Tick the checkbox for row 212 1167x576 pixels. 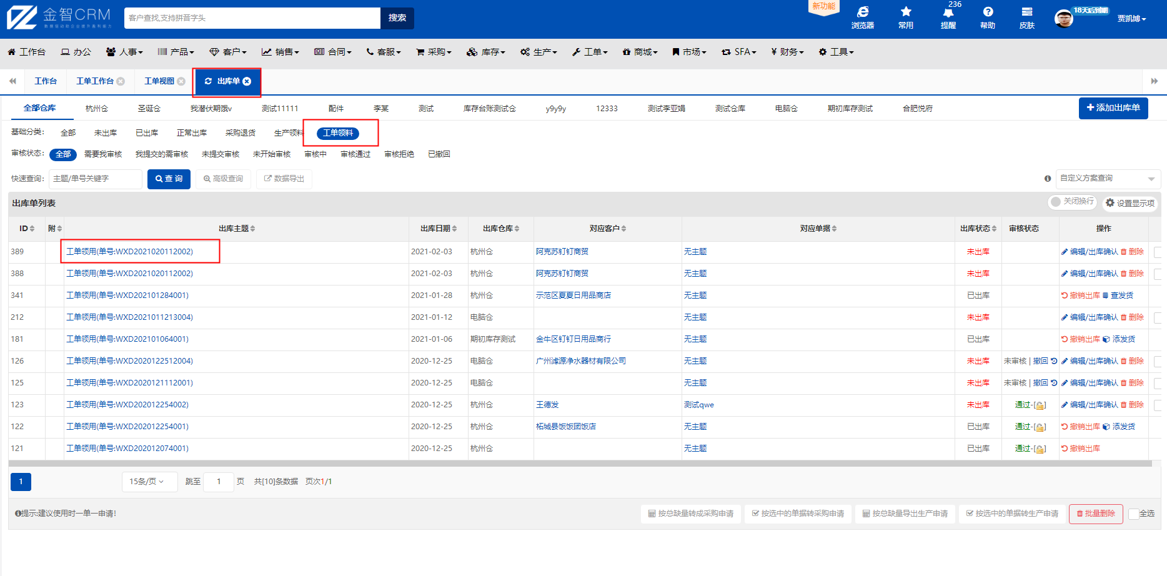click(x=1158, y=317)
